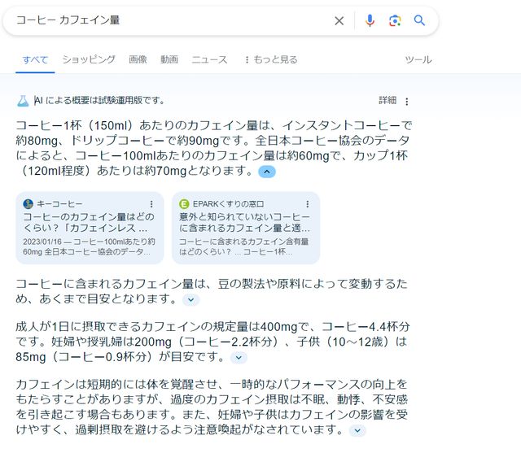Image resolution: width=521 pixels, height=453 pixels.
Task: Click the blue magnifier search icon
Action: (x=420, y=20)
